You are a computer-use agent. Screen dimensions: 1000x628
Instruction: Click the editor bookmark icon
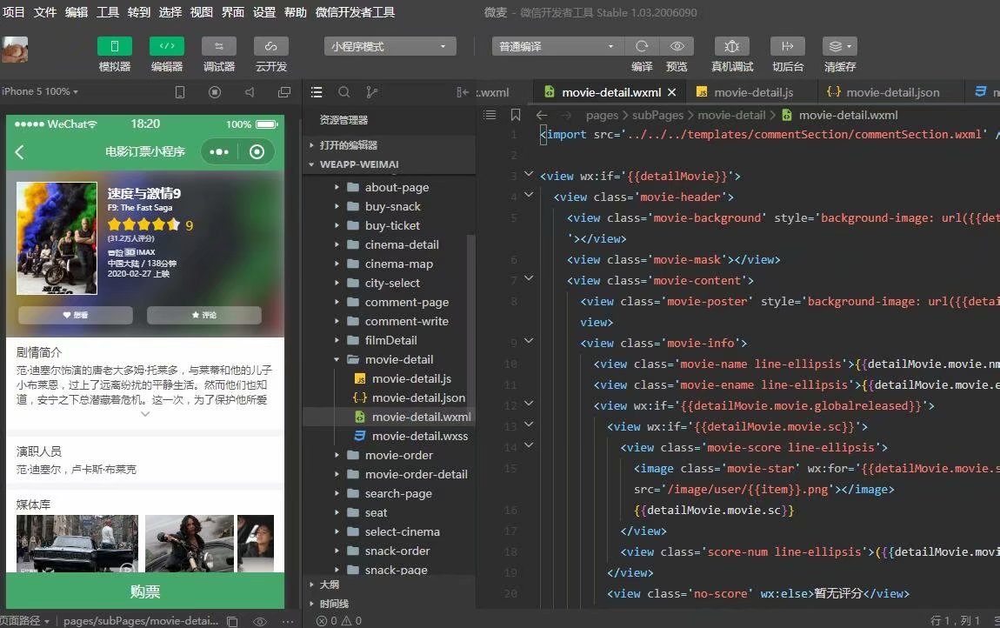[x=516, y=115]
